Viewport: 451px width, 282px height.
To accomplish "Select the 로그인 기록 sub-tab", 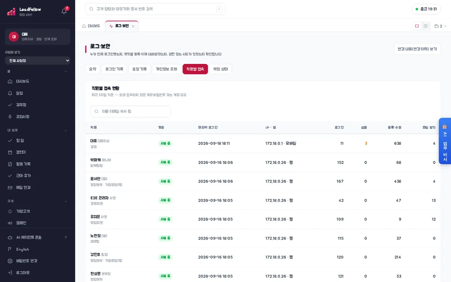I will (114, 69).
